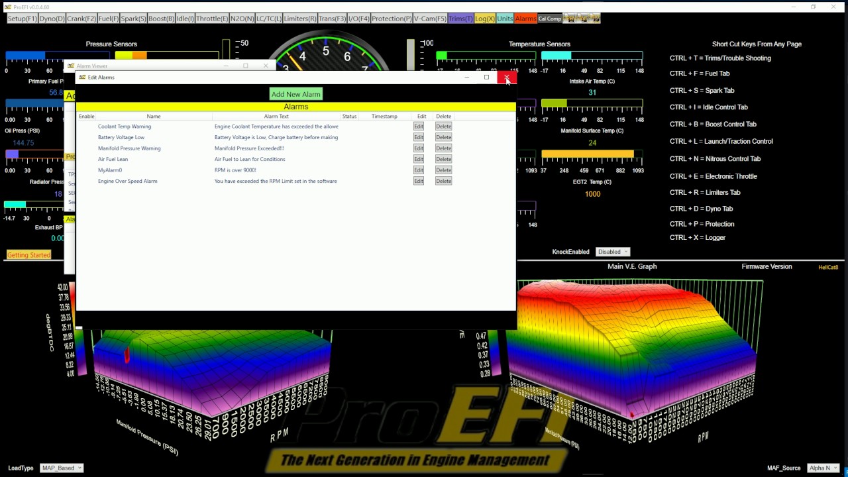The width and height of the screenshot is (848, 477).
Task: Close the Alarm Viewer window behind
Action: point(266,66)
